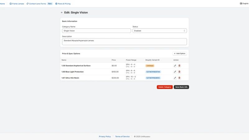
Task: Open Contact Lens Forms page
Action: [36, 4]
